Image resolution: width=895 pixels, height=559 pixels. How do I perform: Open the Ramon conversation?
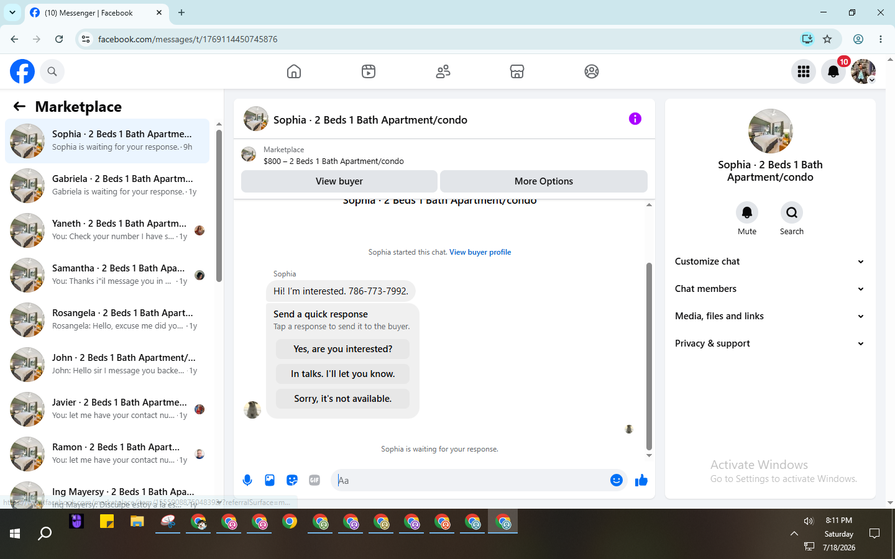click(107, 454)
